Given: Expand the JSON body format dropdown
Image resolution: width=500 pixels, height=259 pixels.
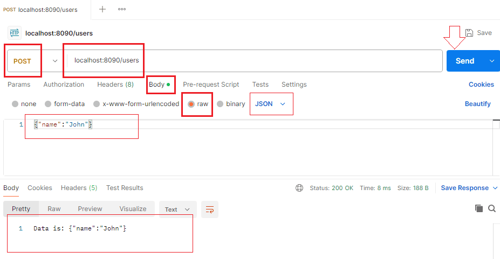Looking at the screenshot, I should point(271,104).
